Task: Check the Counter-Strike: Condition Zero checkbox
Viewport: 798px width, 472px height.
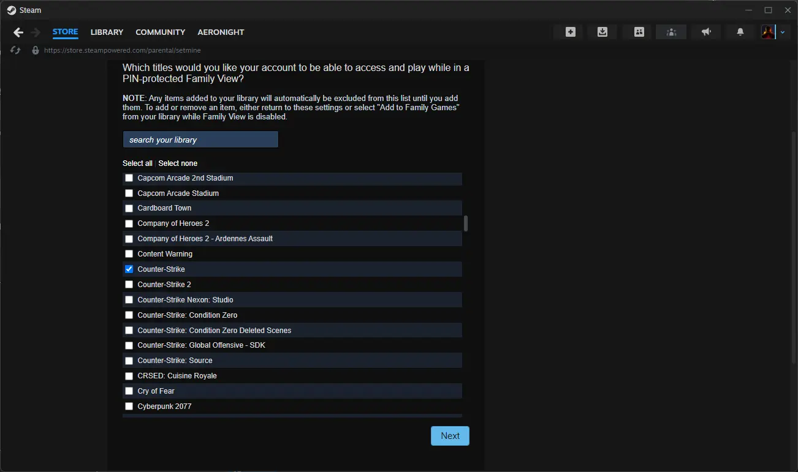Action: 129,315
